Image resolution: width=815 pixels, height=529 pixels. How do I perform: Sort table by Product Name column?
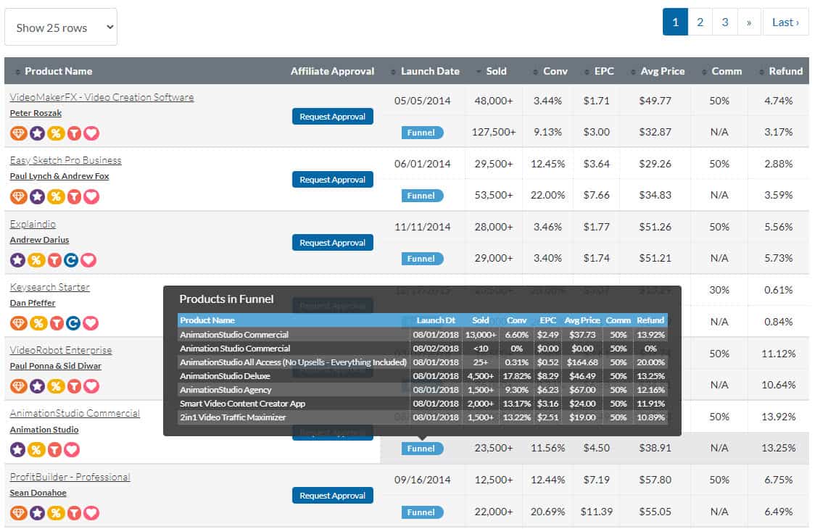(x=58, y=71)
